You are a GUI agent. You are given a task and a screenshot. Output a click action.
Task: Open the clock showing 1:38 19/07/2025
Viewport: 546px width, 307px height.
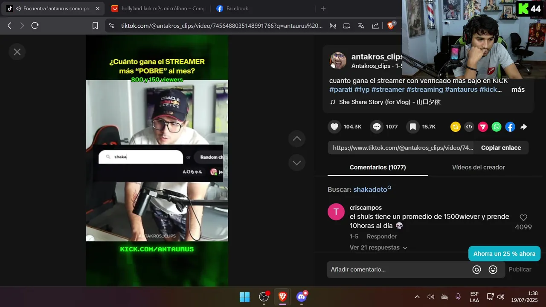pos(526,297)
